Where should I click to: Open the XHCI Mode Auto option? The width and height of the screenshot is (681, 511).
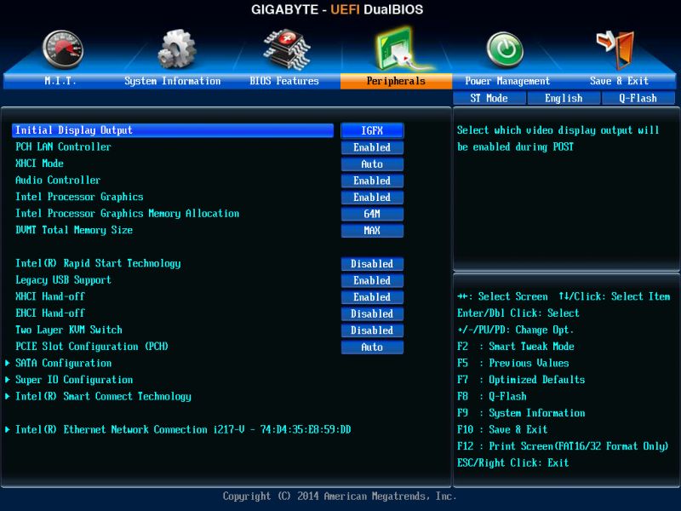[372, 164]
